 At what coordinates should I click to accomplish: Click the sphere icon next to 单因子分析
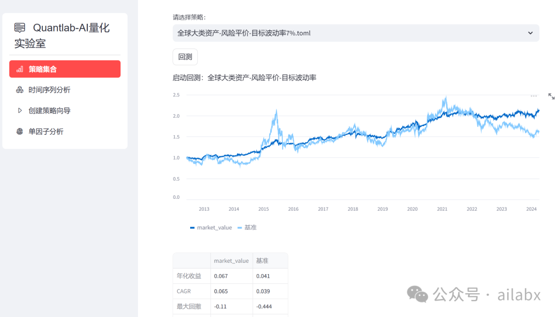pos(21,131)
